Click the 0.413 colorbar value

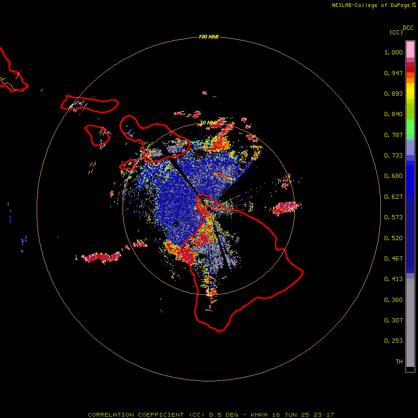pyautogui.click(x=393, y=279)
